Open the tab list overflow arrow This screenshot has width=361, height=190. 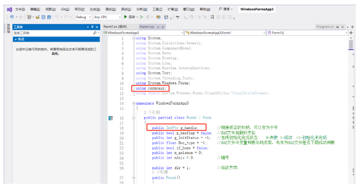[x=348, y=27]
